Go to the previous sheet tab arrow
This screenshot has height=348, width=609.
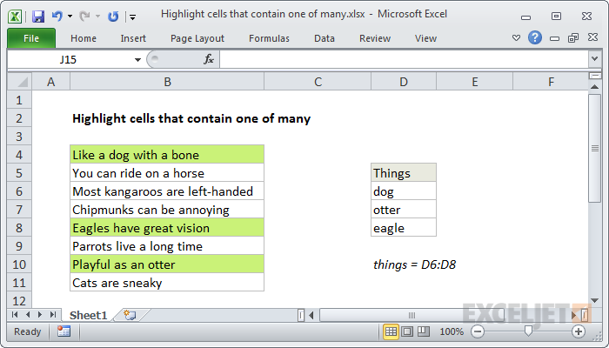pyautogui.click(x=28, y=315)
